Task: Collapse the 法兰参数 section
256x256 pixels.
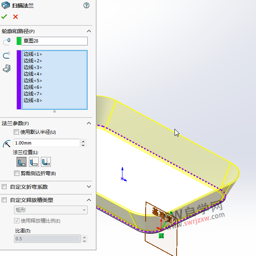Action: (89, 123)
